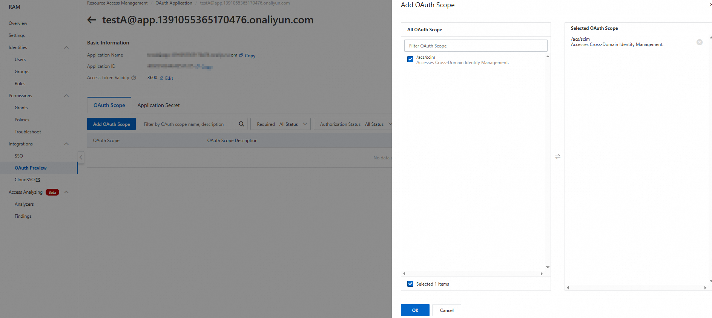Click the Filter OAuth Scope input field
This screenshot has height=318, width=712.
(x=476, y=46)
